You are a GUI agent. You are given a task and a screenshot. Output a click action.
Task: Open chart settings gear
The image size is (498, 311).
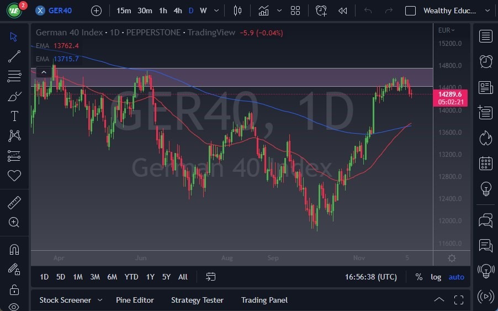point(452,258)
